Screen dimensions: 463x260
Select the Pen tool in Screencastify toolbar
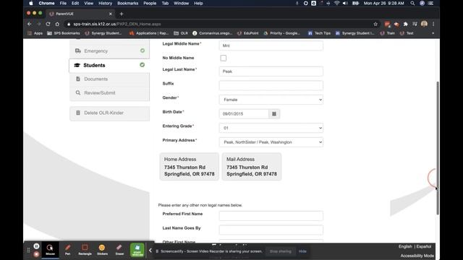pyautogui.click(x=67, y=250)
